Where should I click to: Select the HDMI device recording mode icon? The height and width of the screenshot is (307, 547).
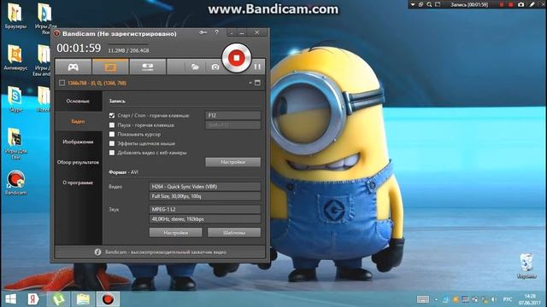click(148, 67)
